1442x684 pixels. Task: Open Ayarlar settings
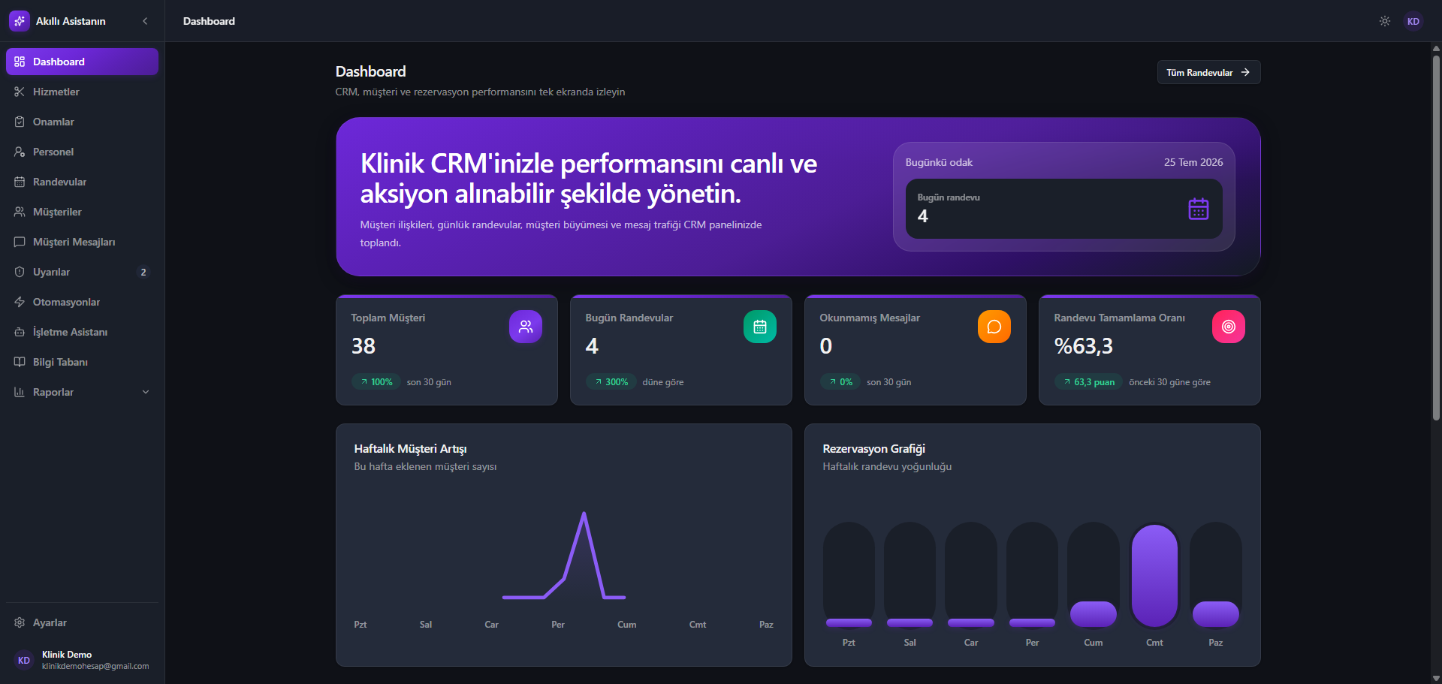(82, 622)
